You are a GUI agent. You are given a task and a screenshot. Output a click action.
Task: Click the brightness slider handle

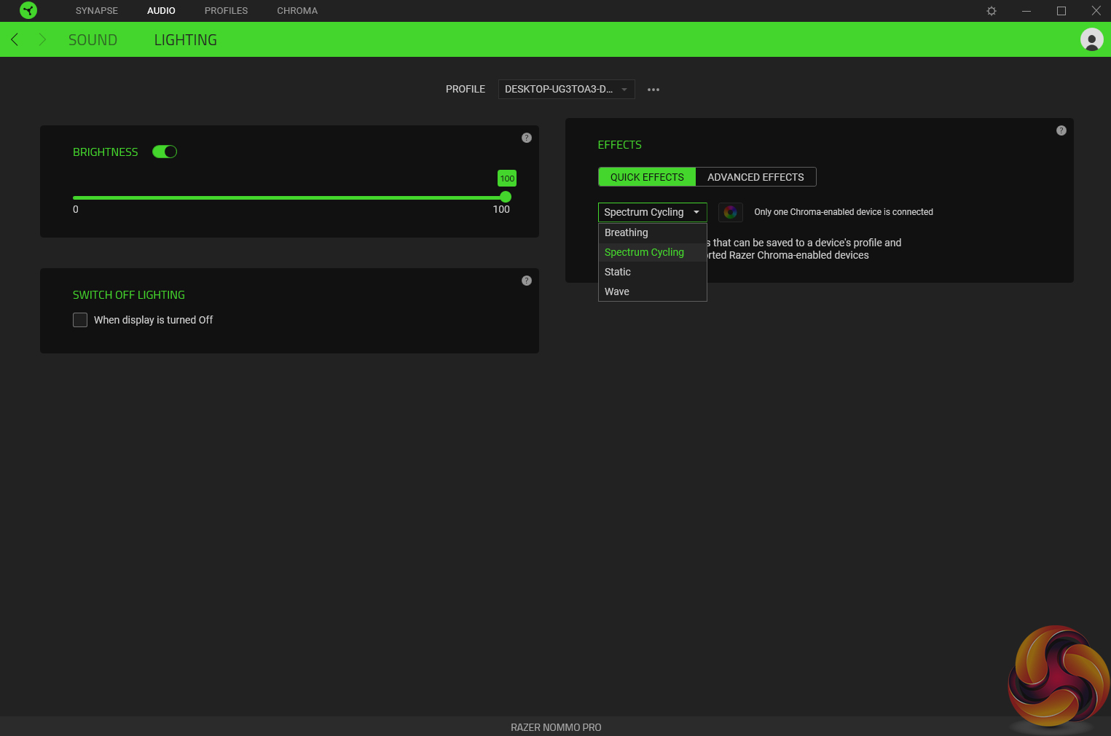coord(506,197)
